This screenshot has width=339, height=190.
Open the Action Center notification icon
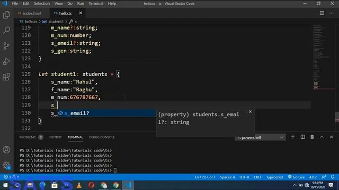pyautogui.click(x=331, y=185)
